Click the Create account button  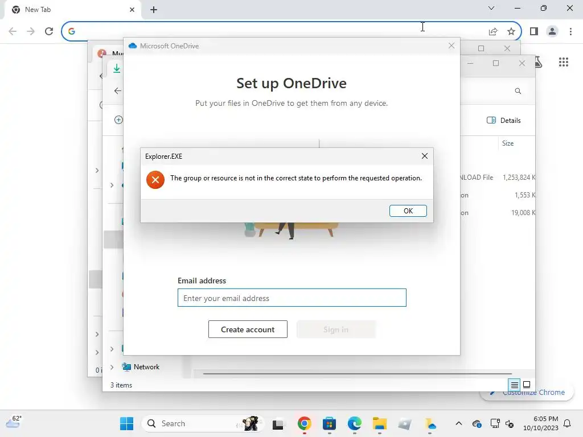coord(248,329)
